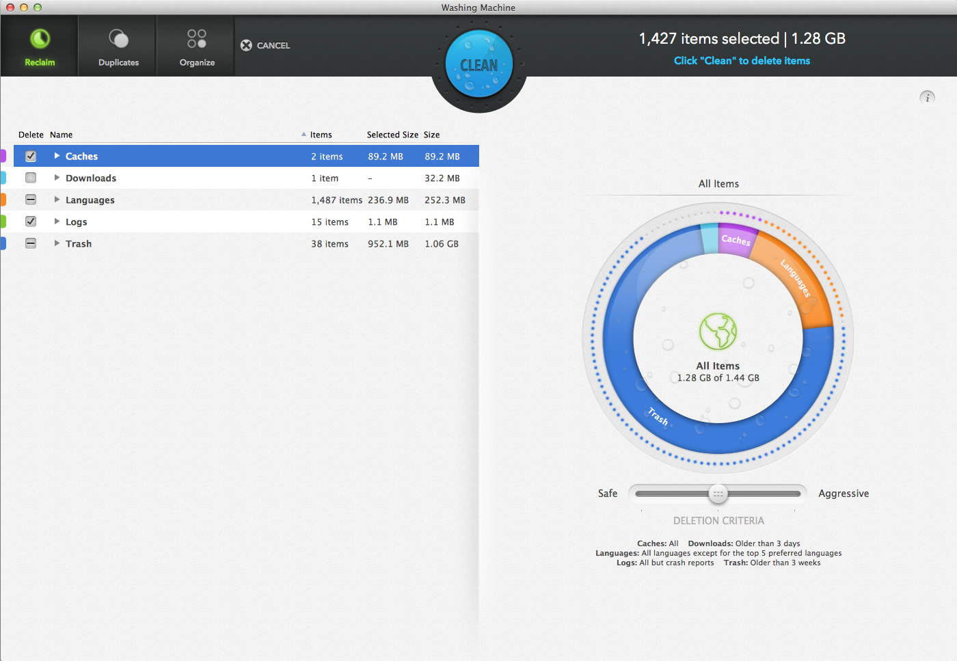Click the '32.2 MB' size value
957x661 pixels.
tap(442, 178)
